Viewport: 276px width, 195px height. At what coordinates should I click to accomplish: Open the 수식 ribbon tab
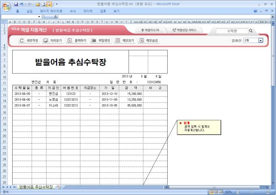tap(73, 11)
